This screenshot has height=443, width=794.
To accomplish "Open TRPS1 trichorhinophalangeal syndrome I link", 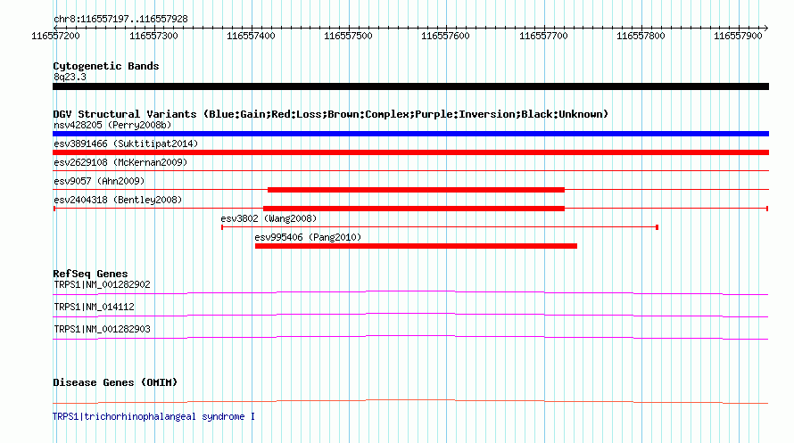I will (x=154, y=416).
